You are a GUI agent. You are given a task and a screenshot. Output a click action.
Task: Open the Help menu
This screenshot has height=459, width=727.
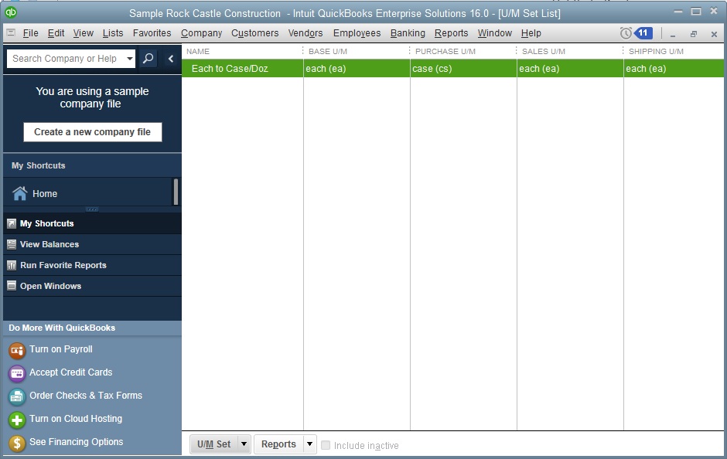531,33
